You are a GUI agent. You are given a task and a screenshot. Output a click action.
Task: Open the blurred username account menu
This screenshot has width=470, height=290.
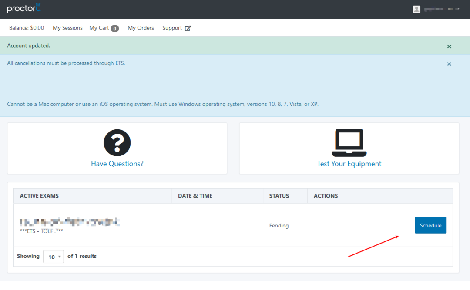click(442, 9)
